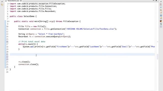Open the window-shaped icon at bottom of right trim
The width and height of the screenshot is (163, 91).
(x=161, y=27)
